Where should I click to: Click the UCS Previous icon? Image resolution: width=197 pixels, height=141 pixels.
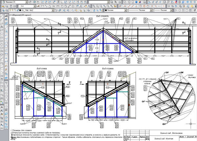38,2
